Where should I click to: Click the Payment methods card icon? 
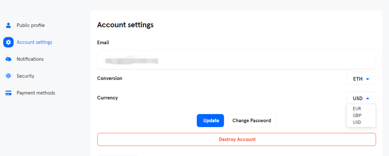click(x=8, y=93)
